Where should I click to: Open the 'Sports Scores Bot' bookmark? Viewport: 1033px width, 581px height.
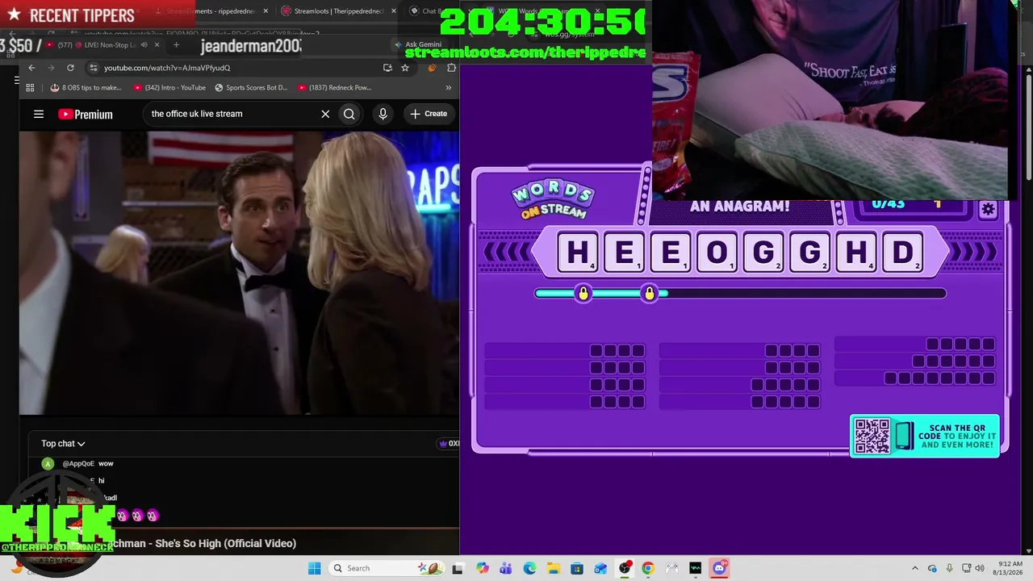251,87
